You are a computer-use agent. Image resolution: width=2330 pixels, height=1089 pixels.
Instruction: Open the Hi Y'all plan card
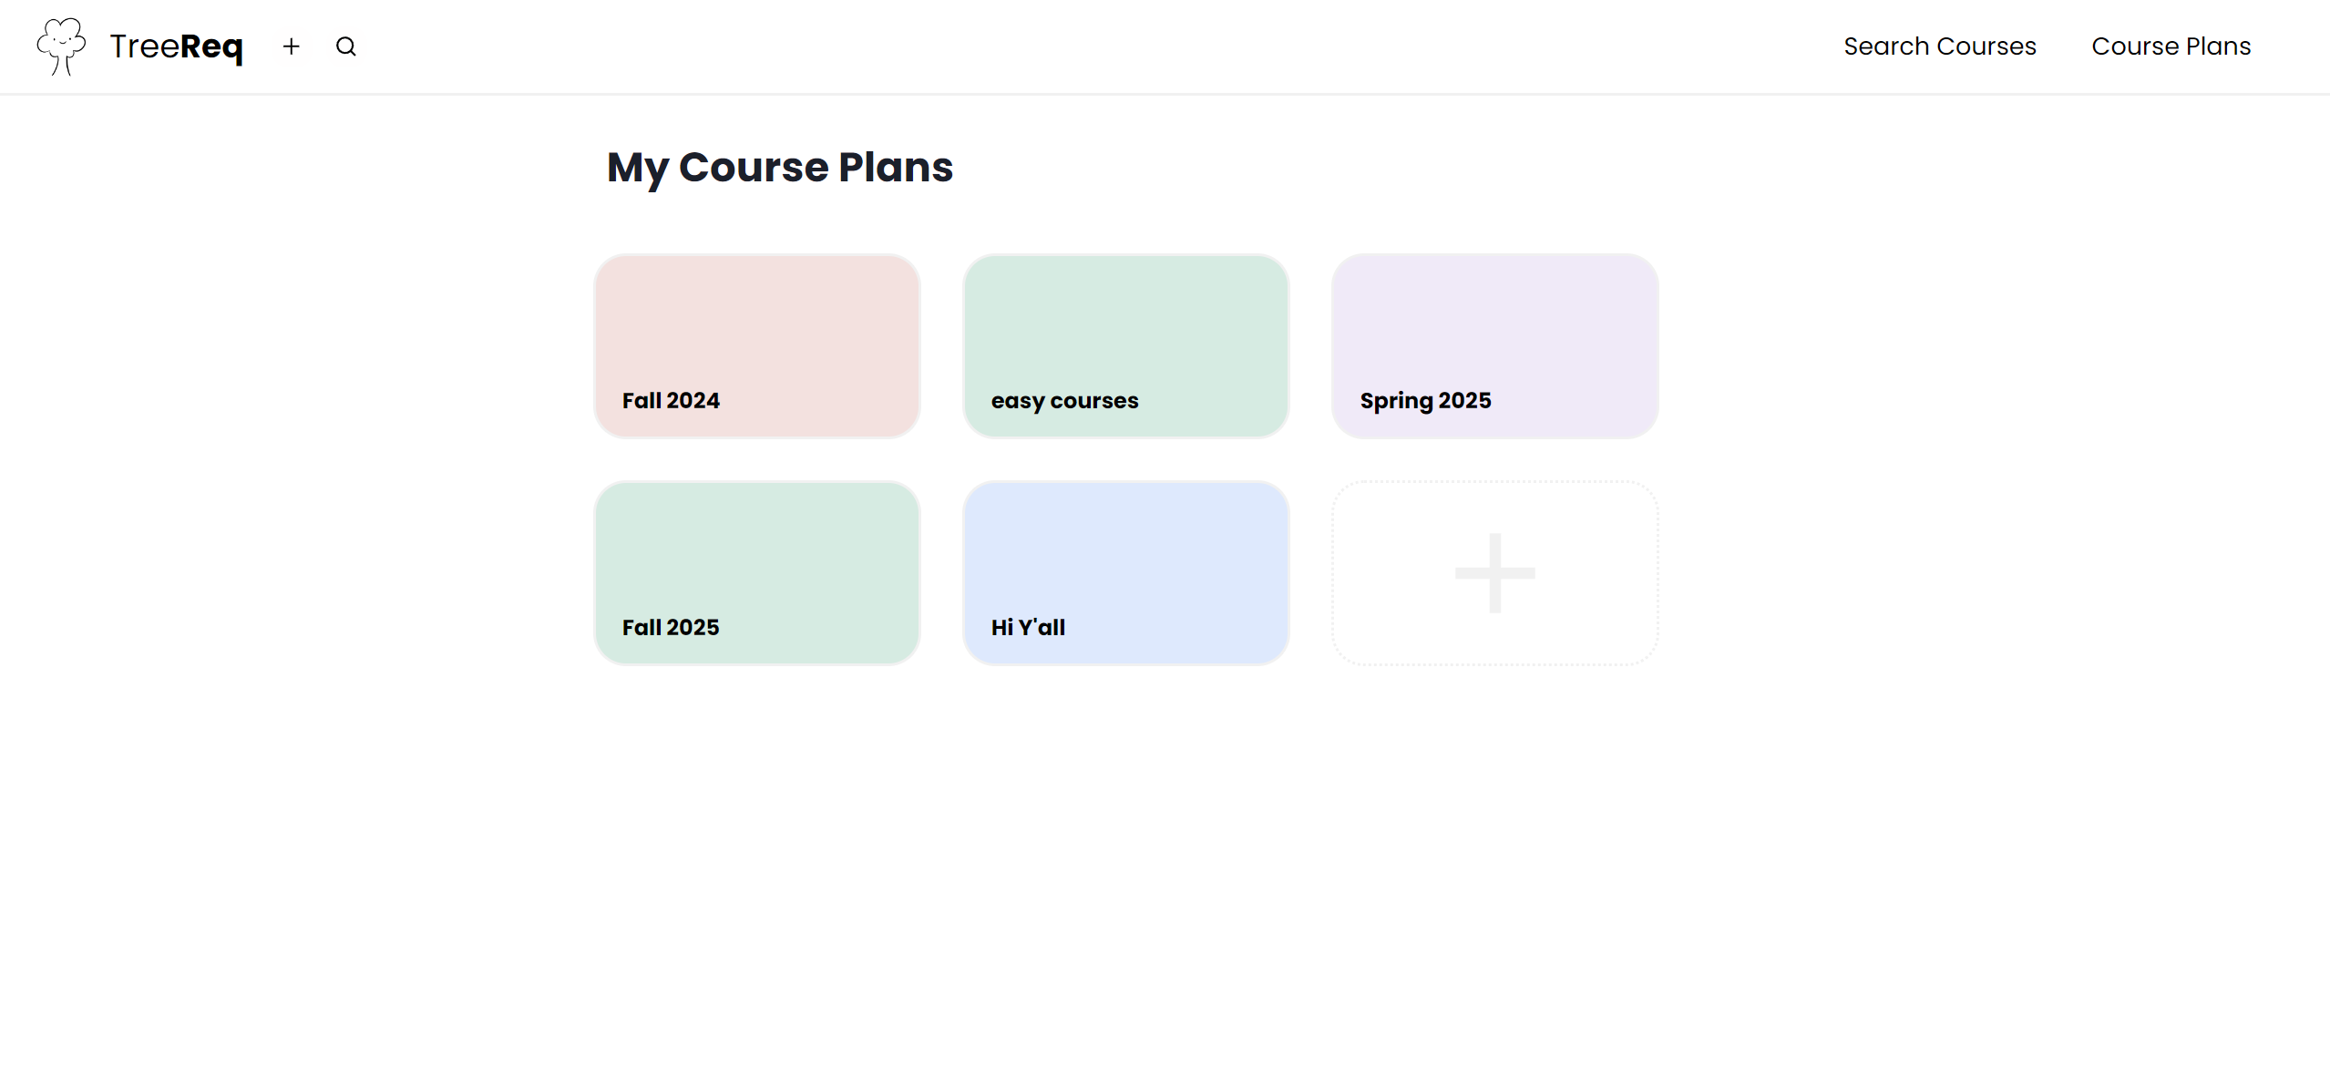[x=1126, y=573]
